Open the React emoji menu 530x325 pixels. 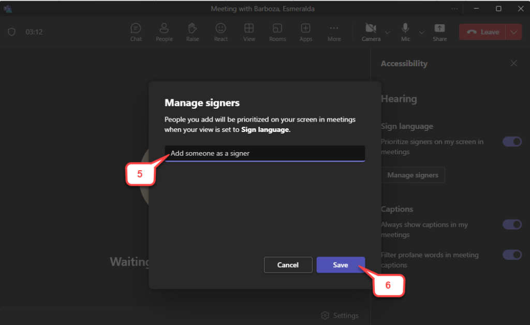tap(220, 32)
